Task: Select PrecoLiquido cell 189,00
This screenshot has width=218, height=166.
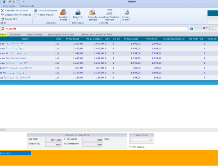Action: [x=131, y=78]
